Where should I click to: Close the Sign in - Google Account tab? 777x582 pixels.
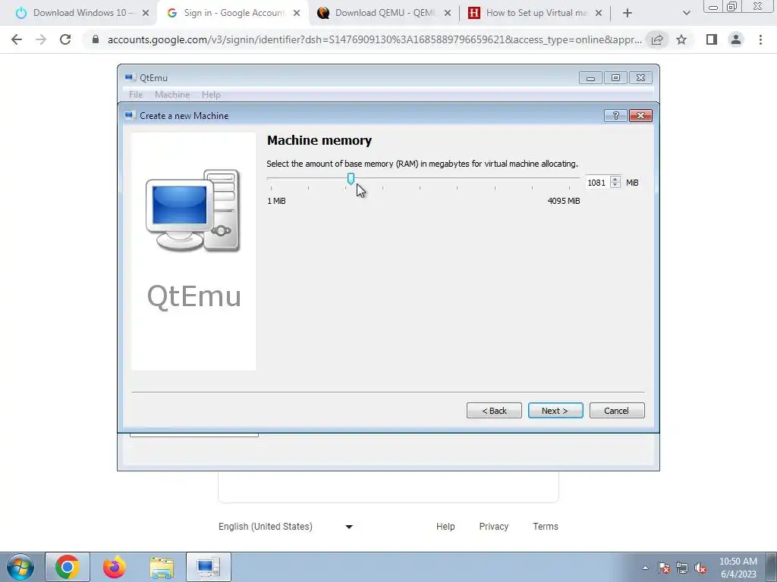[x=297, y=14]
